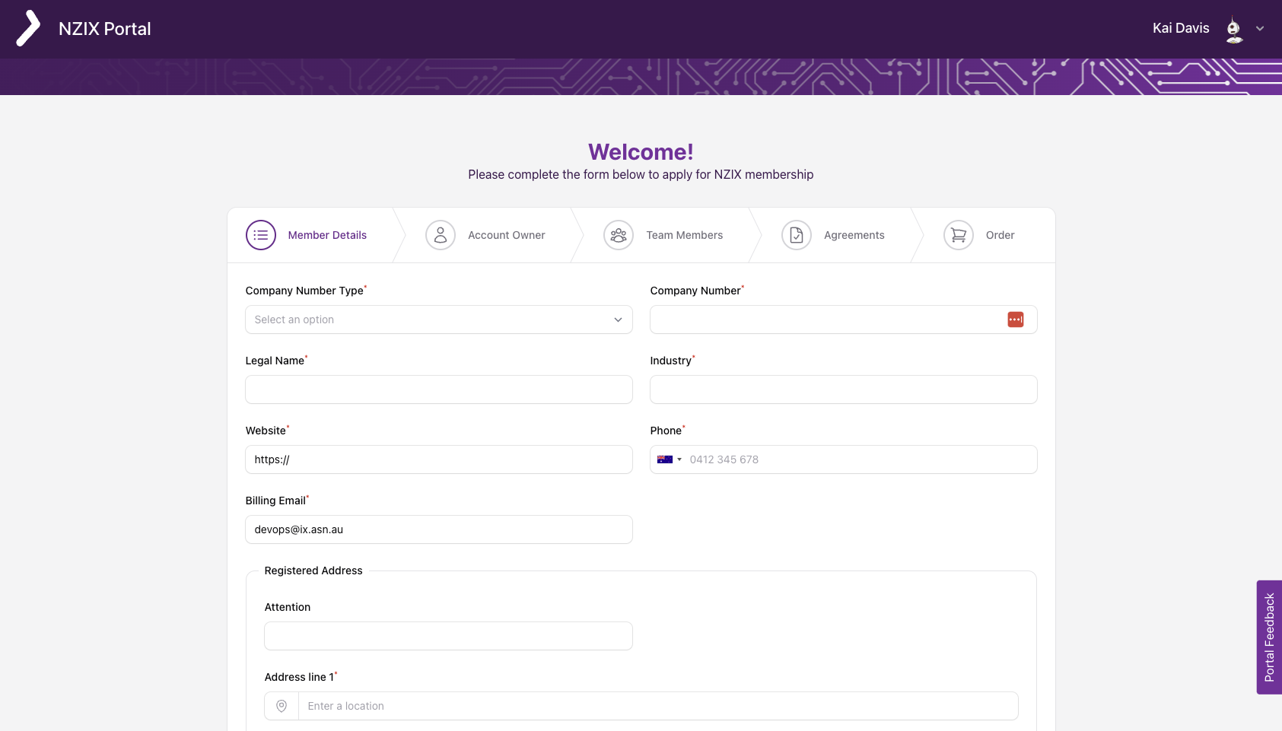
Task: Switch to the Team Members step
Action: point(685,235)
